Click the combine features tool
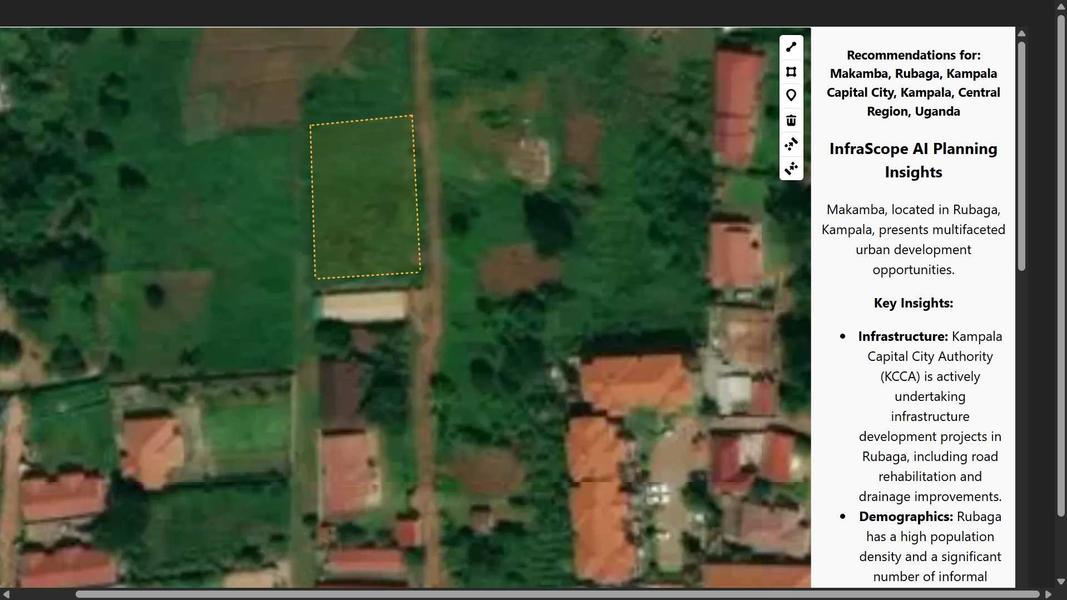Image resolution: width=1067 pixels, height=600 pixels. coord(791,144)
